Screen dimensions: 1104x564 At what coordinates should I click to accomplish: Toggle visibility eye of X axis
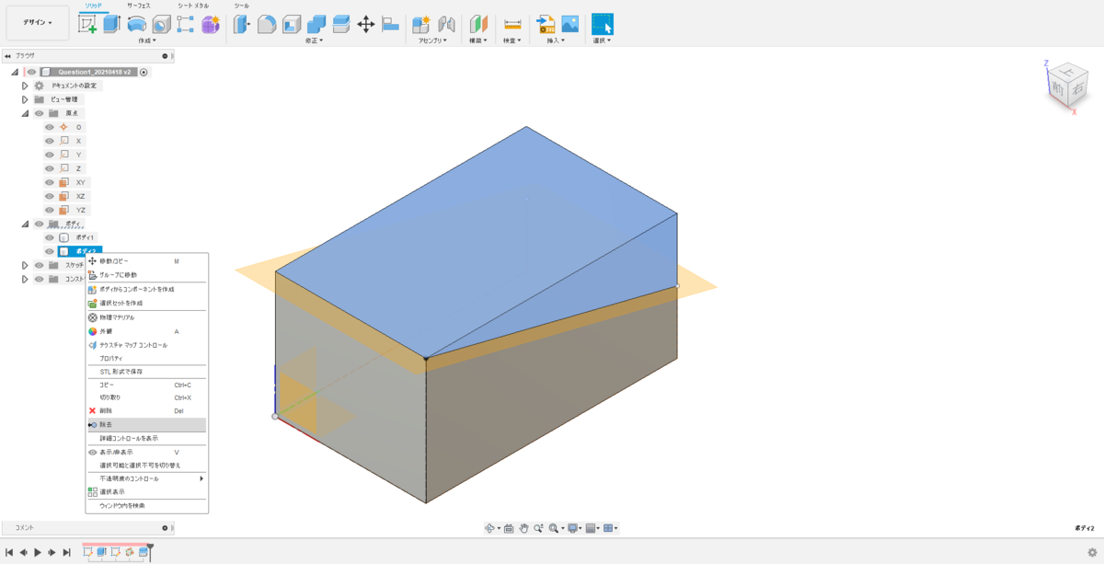coord(50,141)
